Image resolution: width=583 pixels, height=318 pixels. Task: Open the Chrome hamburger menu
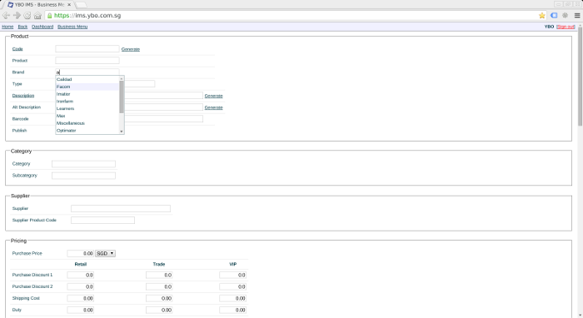(x=577, y=16)
